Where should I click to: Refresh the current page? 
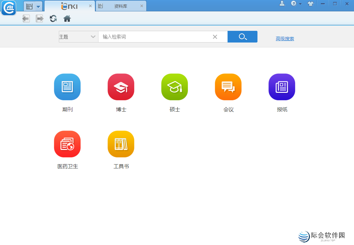(x=53, y=18)
